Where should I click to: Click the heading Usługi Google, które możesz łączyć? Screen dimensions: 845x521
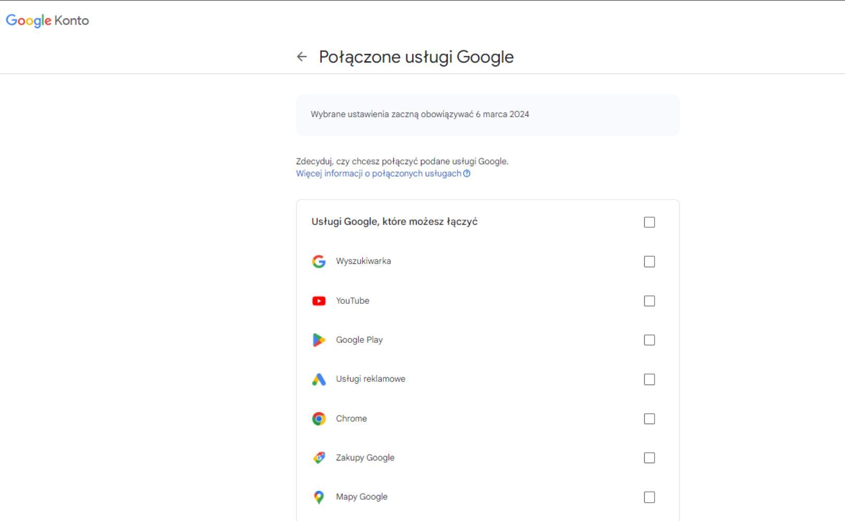[394, 221]
